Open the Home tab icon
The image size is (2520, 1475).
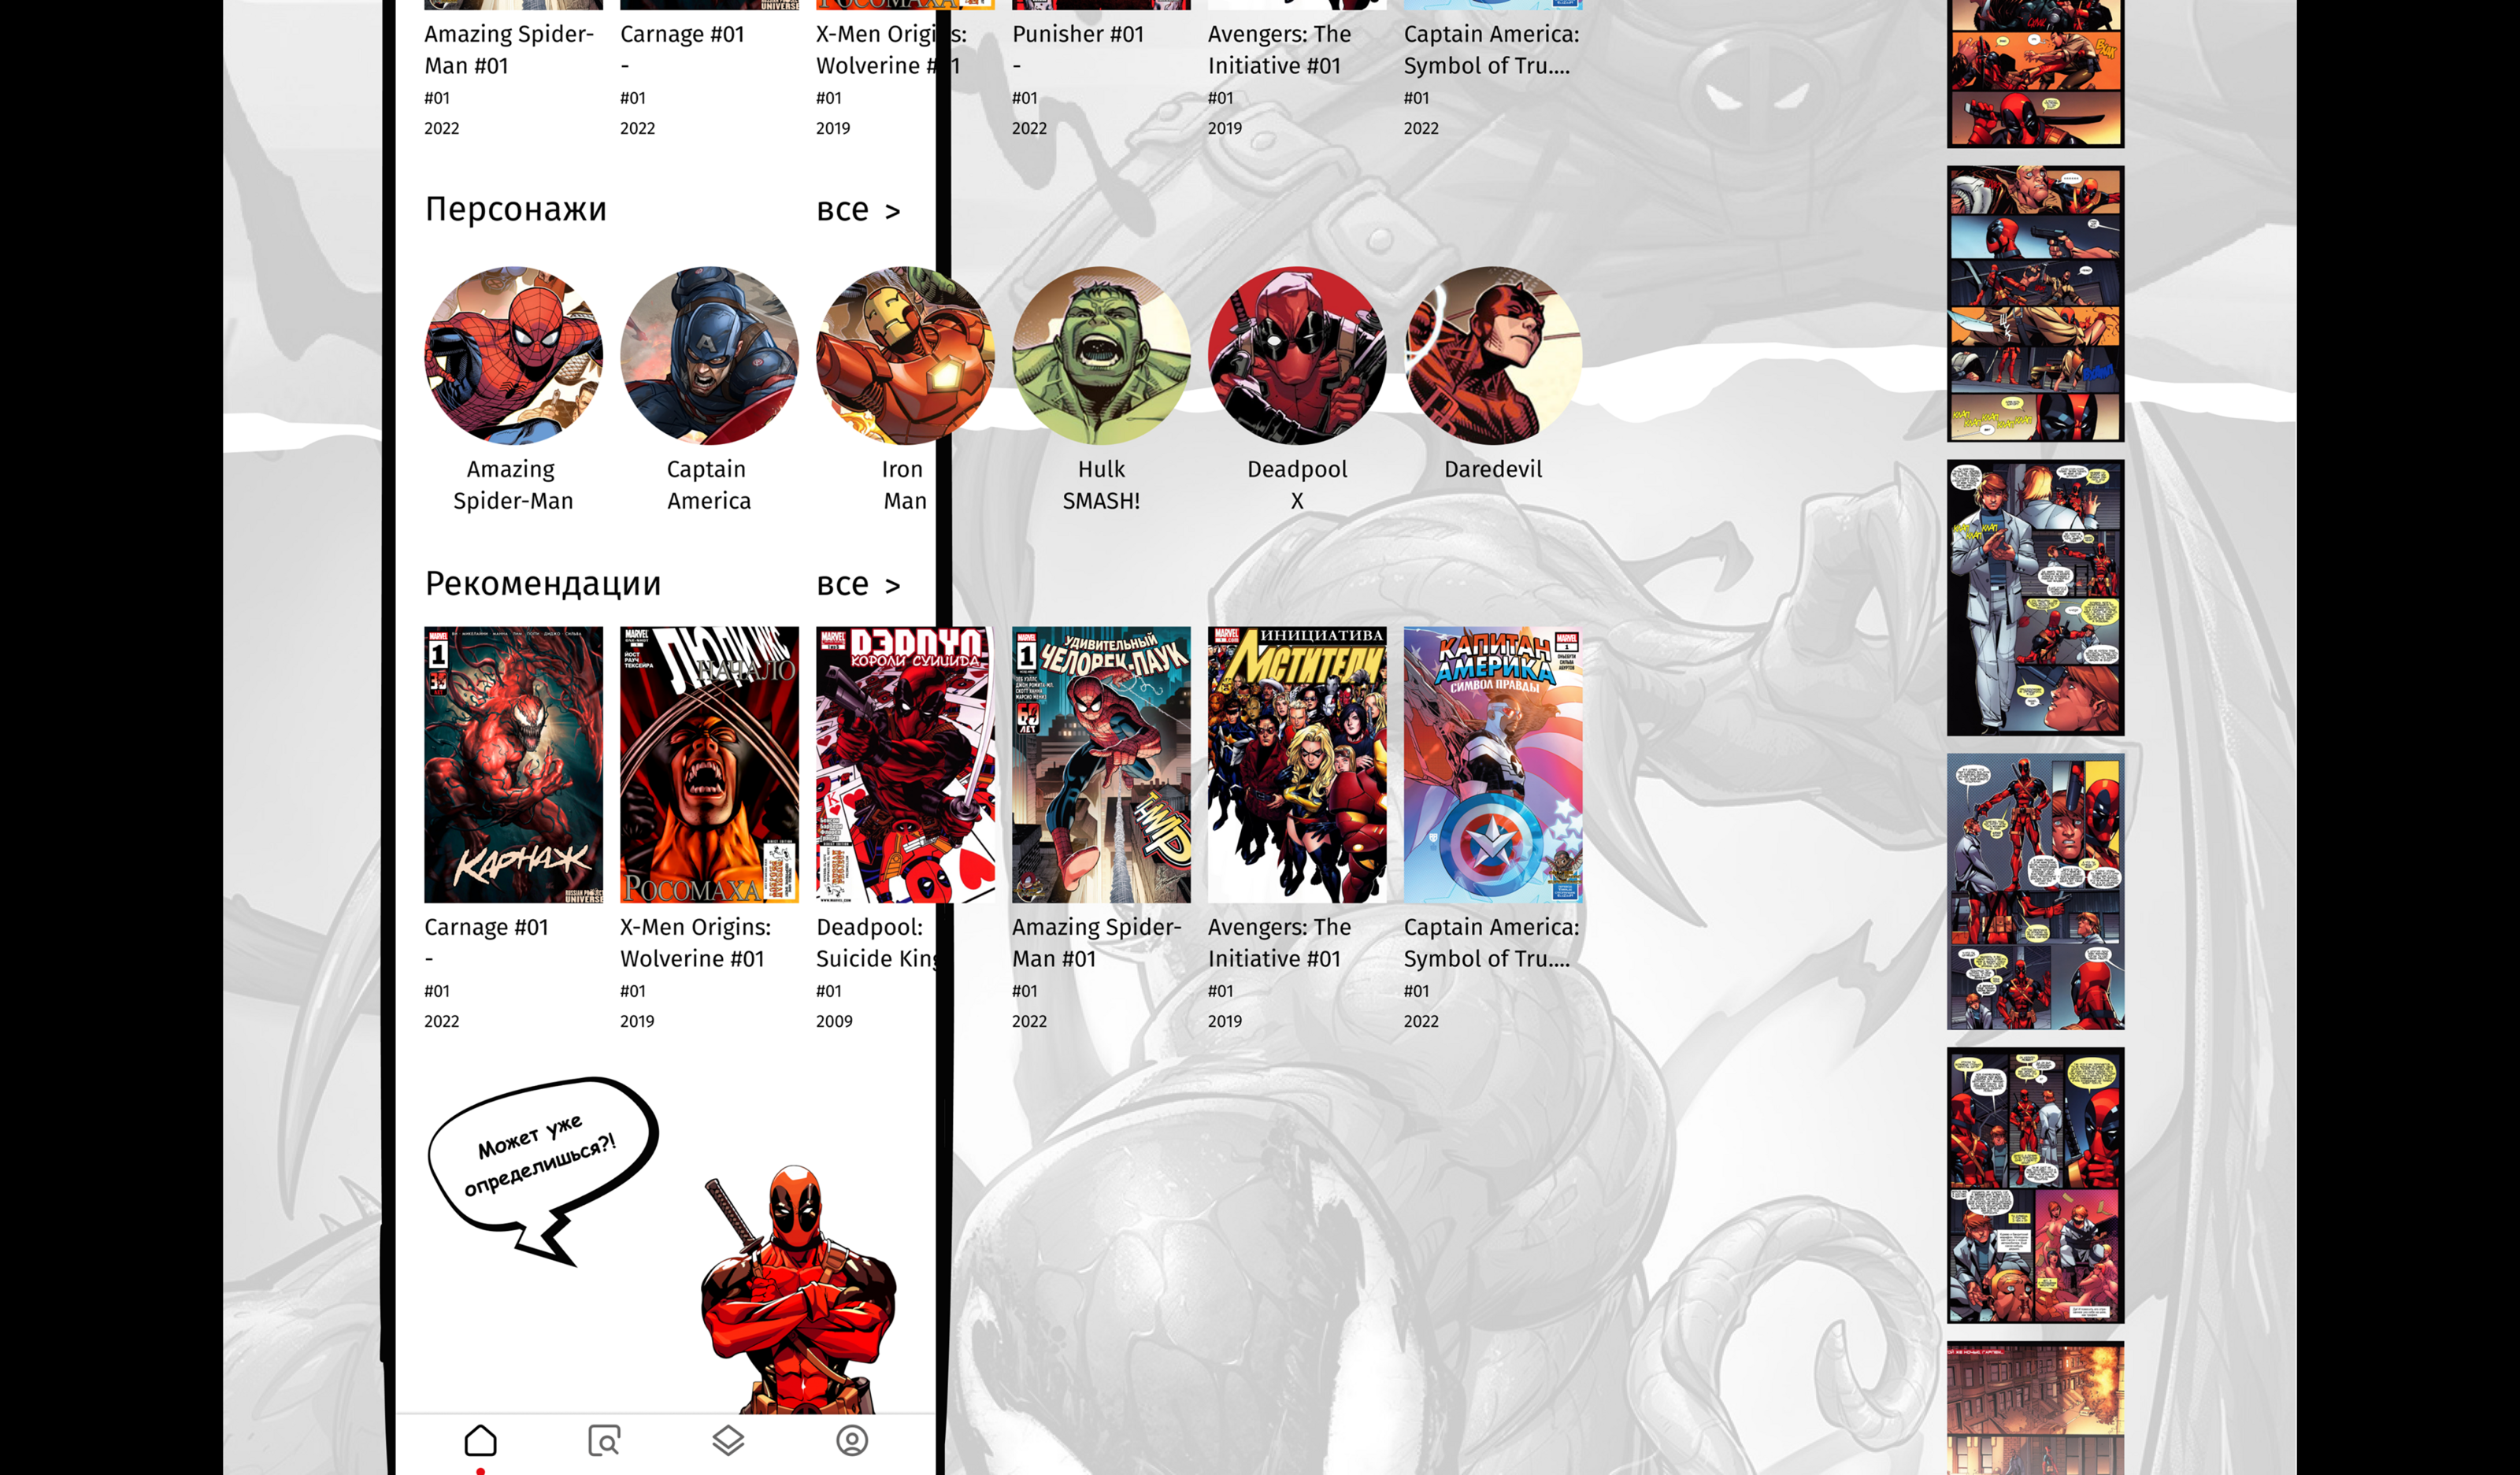[x=480, y=1440]
